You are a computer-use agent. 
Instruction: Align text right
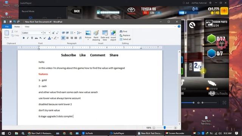71,38
